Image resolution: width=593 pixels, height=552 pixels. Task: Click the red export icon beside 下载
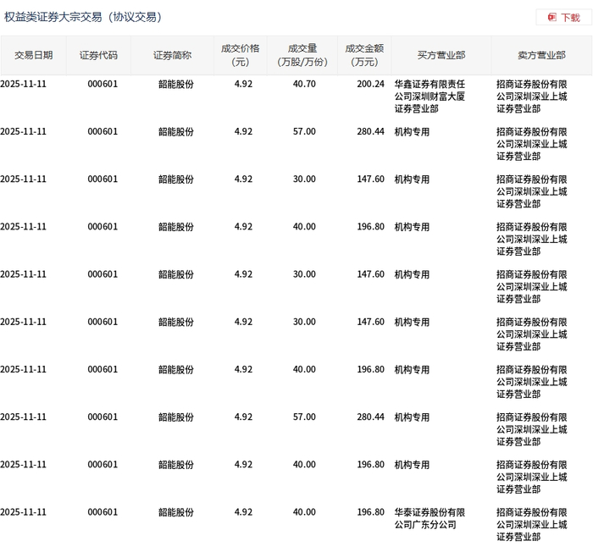pos(552,17)
